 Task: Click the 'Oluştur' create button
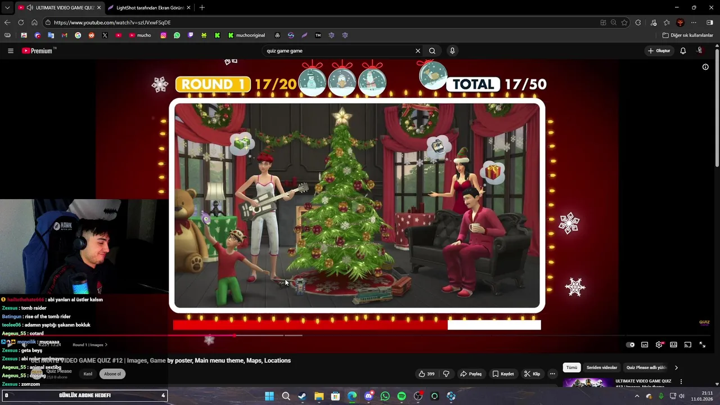659,51
